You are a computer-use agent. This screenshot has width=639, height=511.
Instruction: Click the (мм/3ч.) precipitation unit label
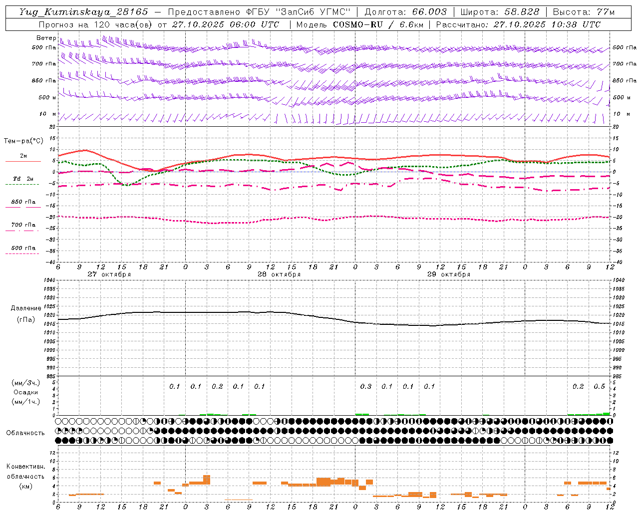click(x=26, y=383)
